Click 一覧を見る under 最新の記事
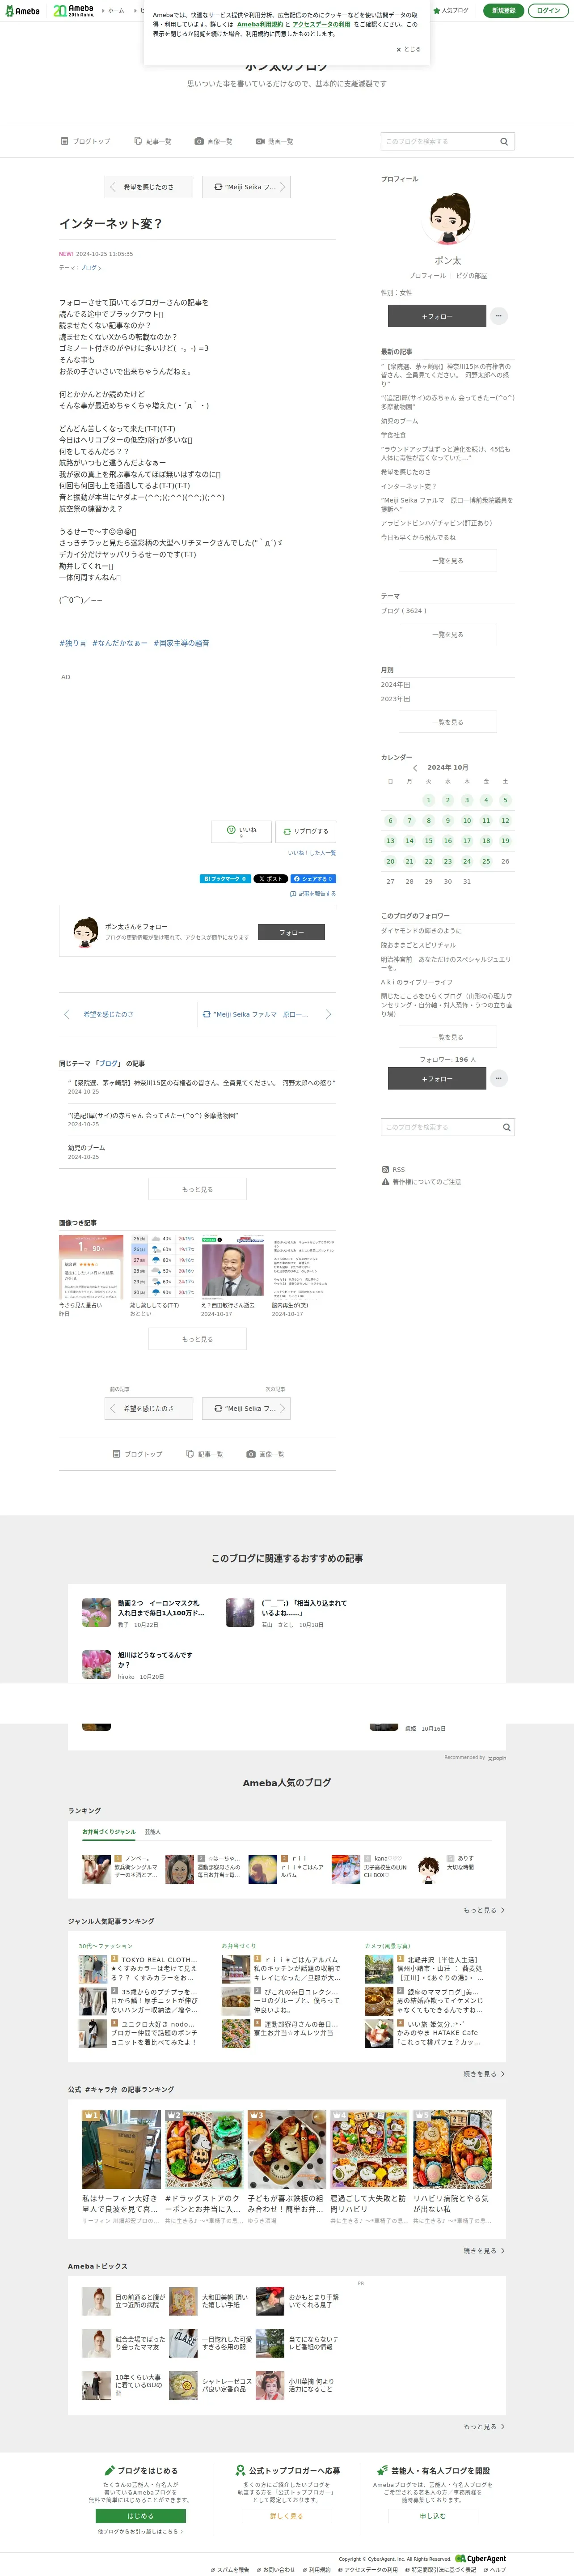Viewport: 574px width, 2576px height. 447,561
